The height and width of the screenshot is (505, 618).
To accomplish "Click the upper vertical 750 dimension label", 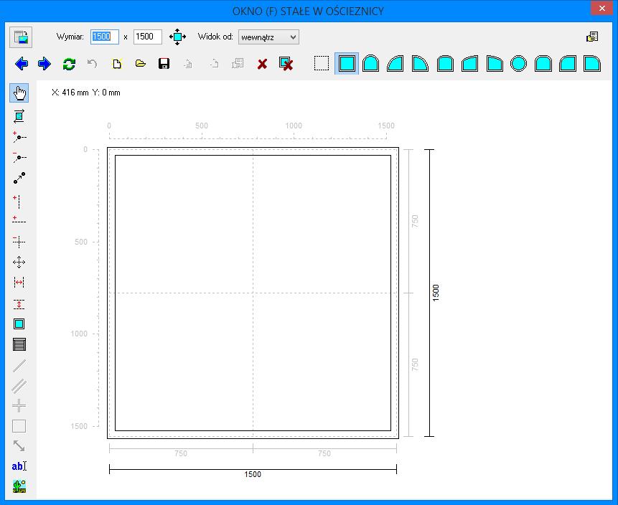I will tap(415, 221).
